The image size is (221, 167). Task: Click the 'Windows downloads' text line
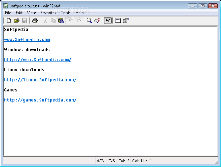pyautogui.click(x=27, y=50)
